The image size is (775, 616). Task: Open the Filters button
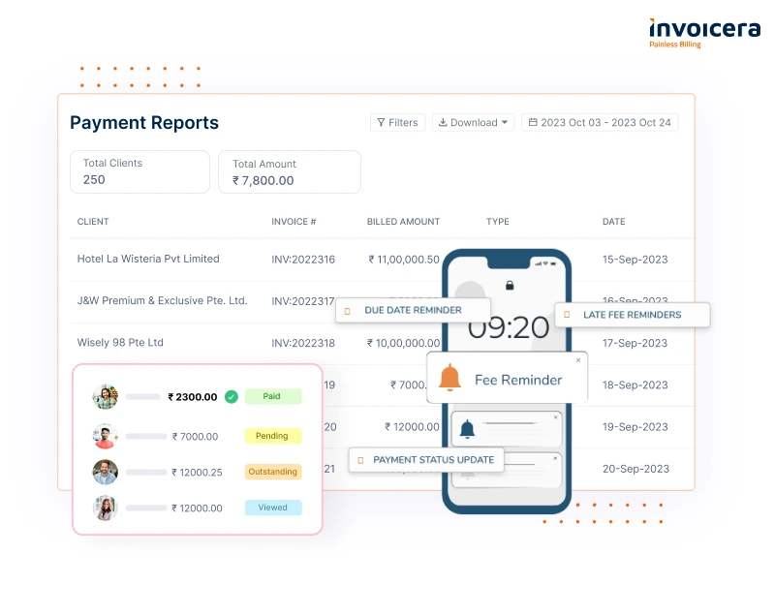pos(397,122)
